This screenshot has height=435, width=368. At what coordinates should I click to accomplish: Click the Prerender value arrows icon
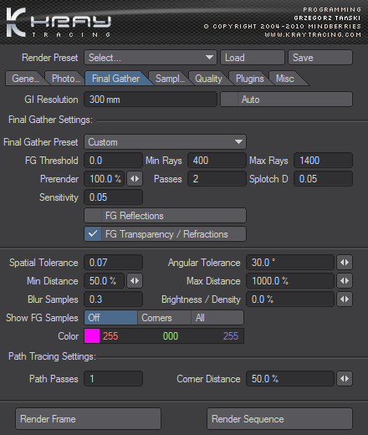click(x=135, y=179)
